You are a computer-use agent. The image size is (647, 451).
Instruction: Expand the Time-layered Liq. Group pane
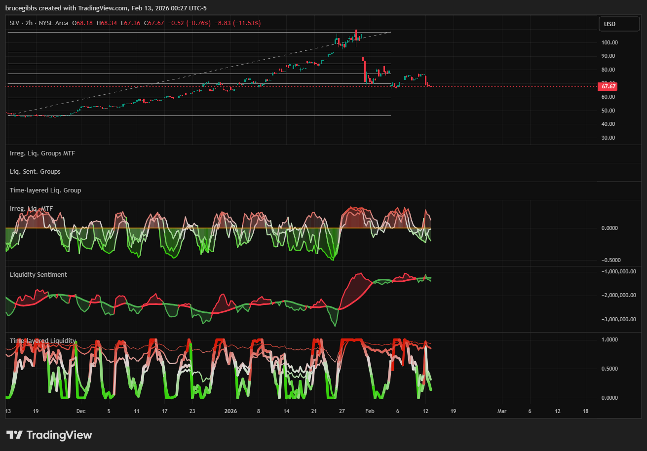point(45,190)
